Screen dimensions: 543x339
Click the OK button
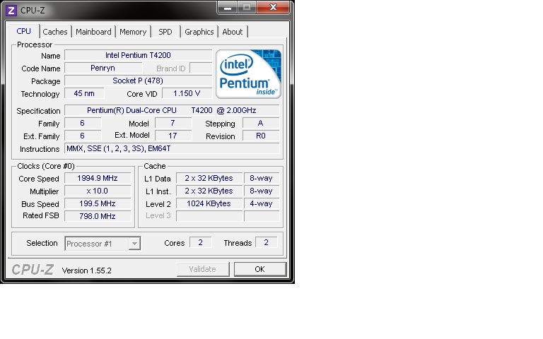pyautogui.click(x=260, y=269)
